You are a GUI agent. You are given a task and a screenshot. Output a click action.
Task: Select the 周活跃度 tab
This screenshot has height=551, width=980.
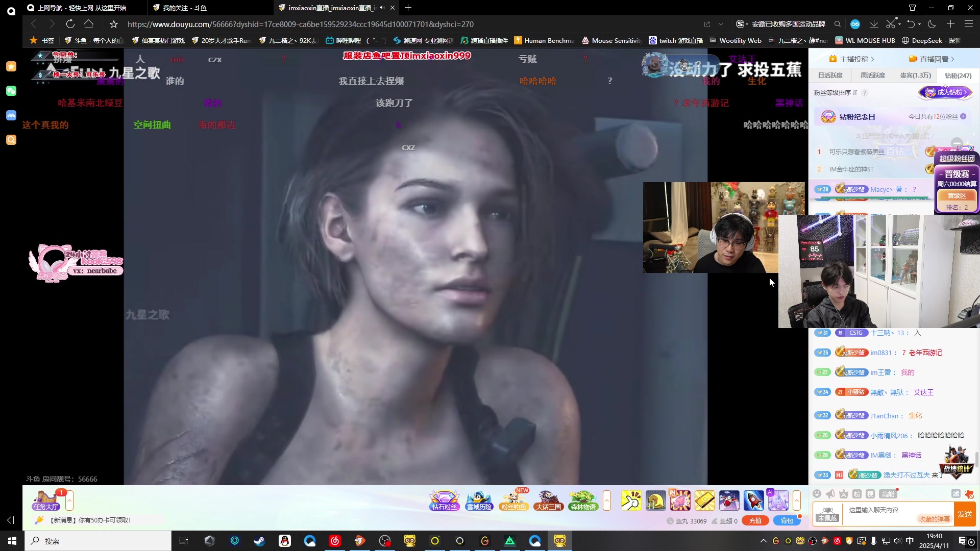[x=872, y=76]
